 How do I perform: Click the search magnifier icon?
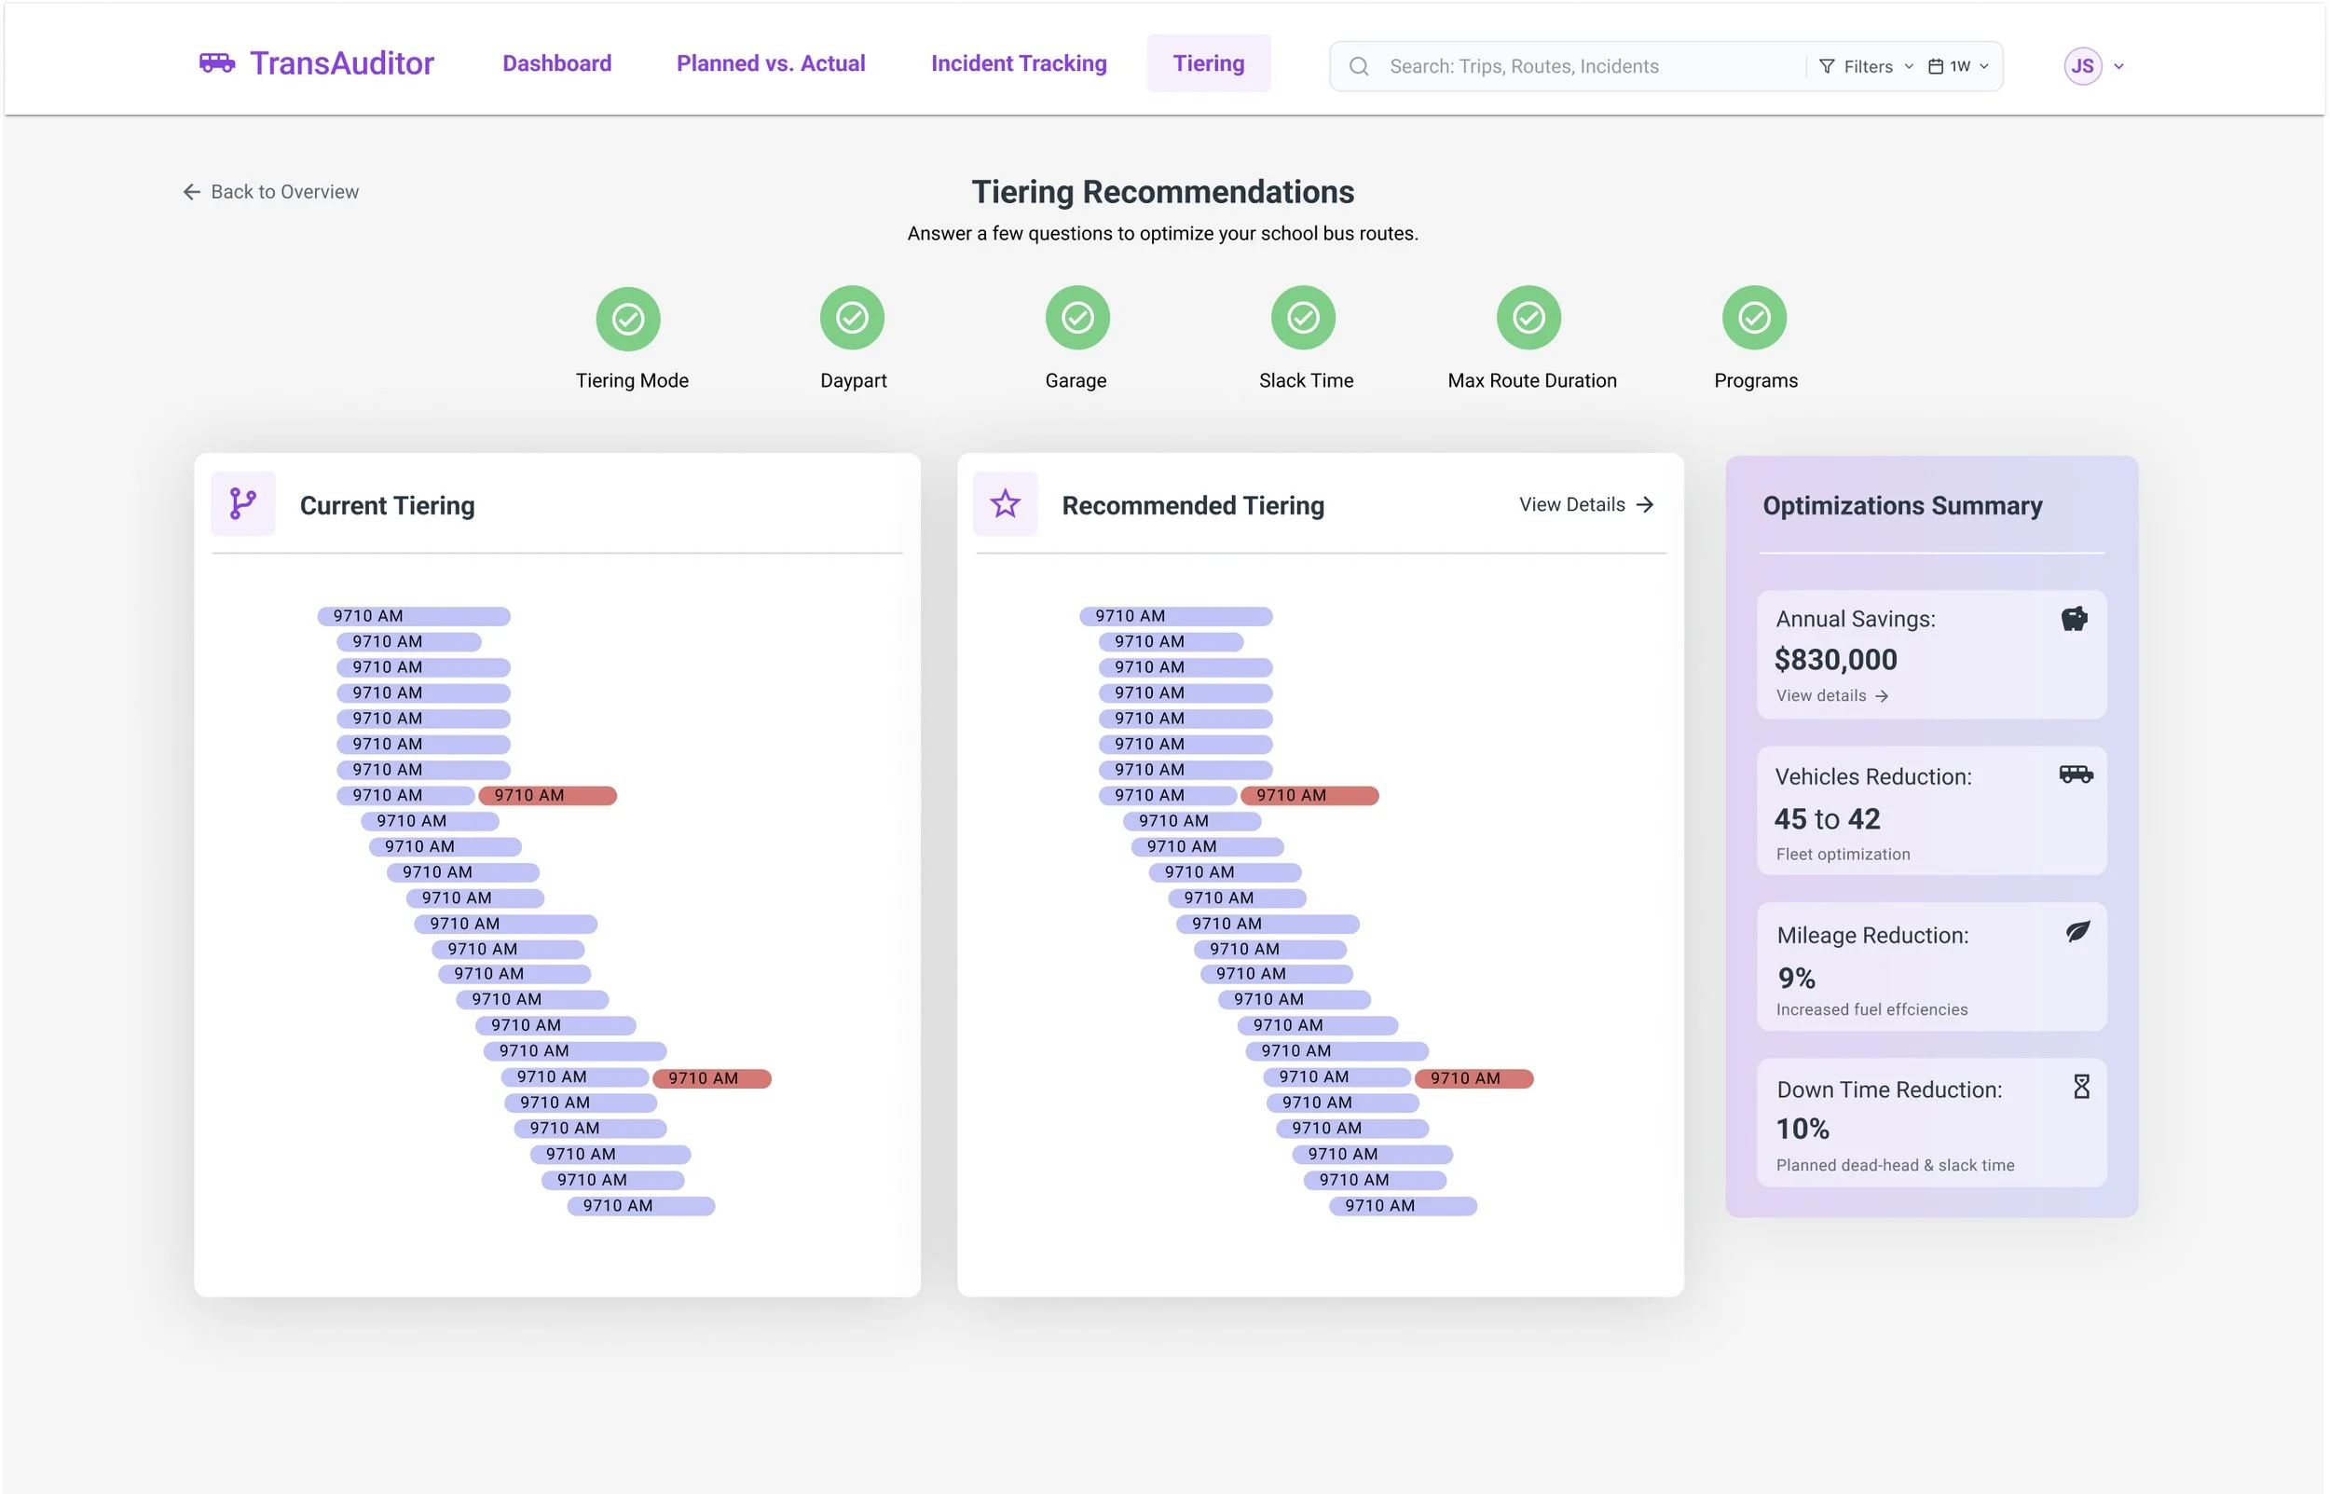(x=1358, y=66)
